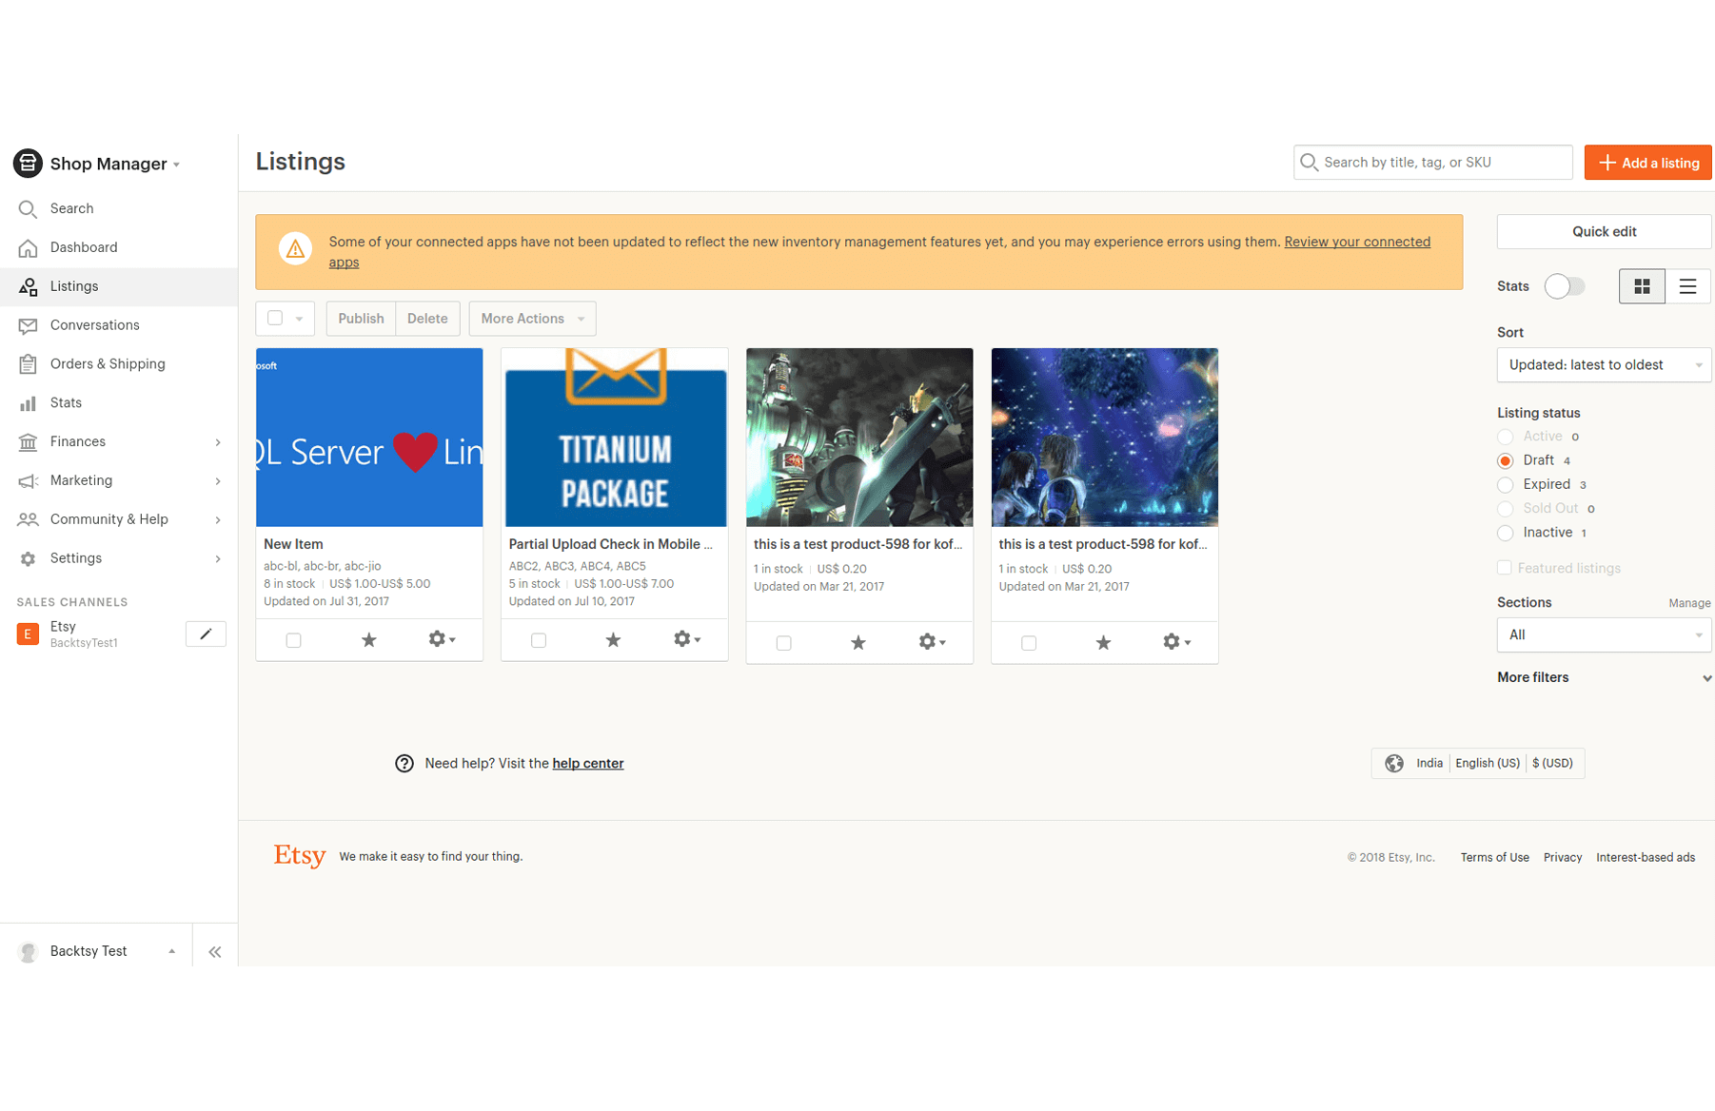
Task: Click the Add a listing button
Action: point(1648,163)
